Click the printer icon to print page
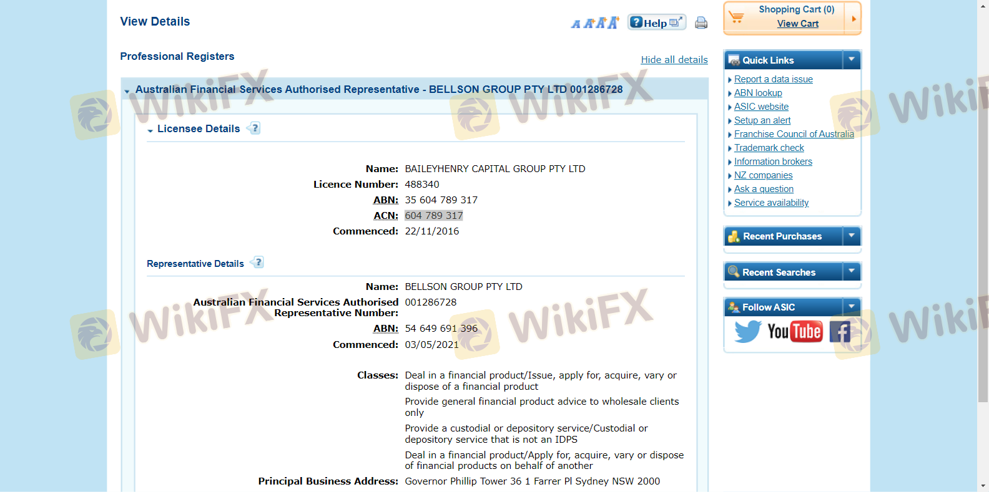The image size is (989, 492). point(701,23)
